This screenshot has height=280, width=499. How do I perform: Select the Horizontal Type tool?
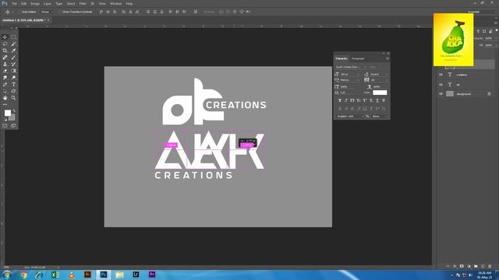[x=13, y=85]
